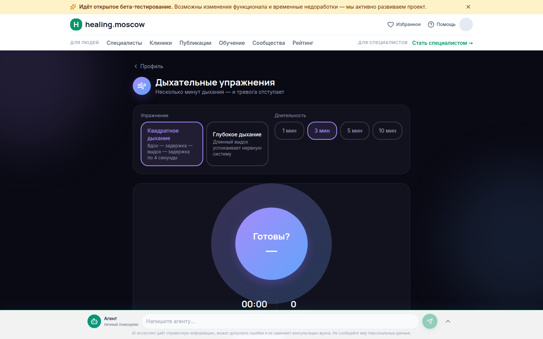Click the healing.moscow site name

[115, 24]
